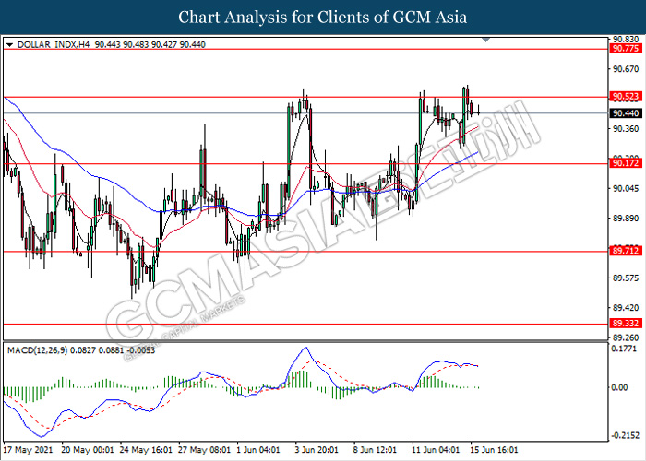This screenshot has height=461, width=646.
Task: Click the 90.670 price scale value
Action: (x=626, y=69)
